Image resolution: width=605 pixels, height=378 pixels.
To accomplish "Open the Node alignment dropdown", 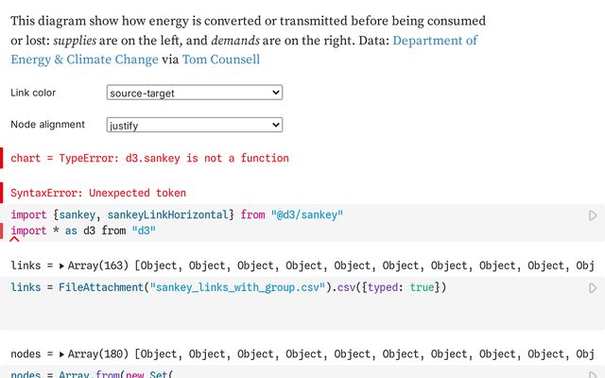I will (195, 125).
